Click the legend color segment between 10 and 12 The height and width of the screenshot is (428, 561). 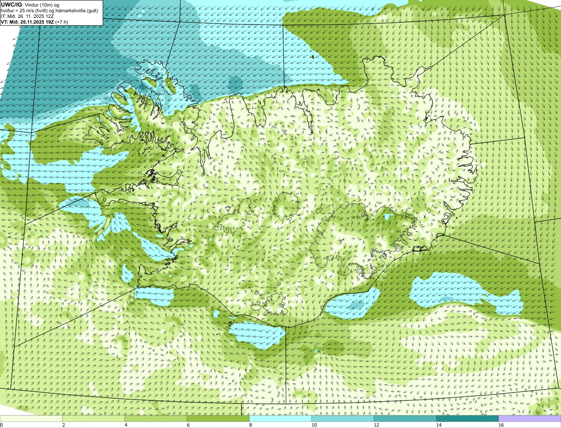click(343, 418)
